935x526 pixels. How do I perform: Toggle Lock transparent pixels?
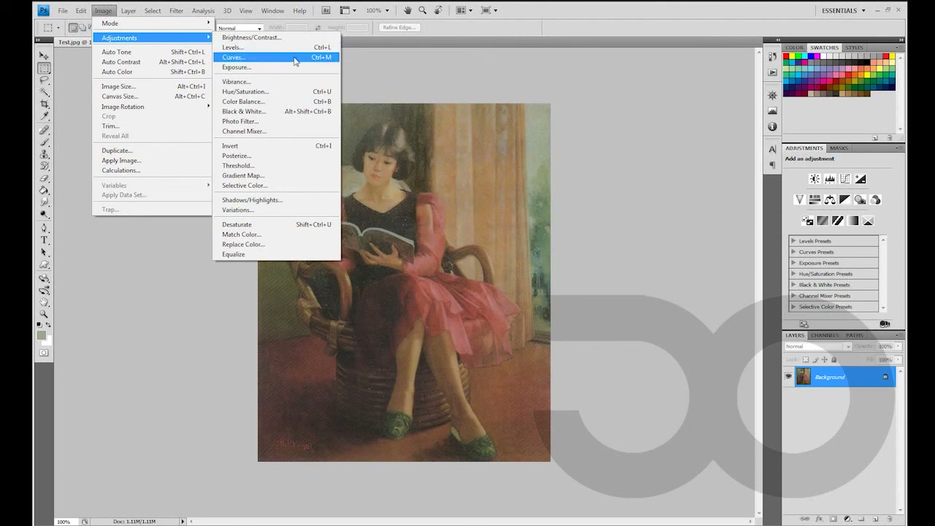[806, 359]
